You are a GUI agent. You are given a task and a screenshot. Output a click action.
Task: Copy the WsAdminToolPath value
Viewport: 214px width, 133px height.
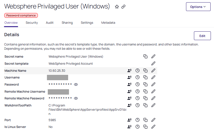coord(145,105)
